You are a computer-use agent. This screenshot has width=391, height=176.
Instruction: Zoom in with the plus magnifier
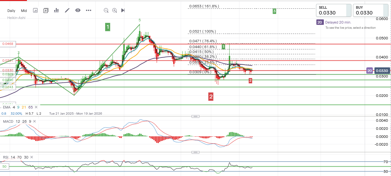115,10
